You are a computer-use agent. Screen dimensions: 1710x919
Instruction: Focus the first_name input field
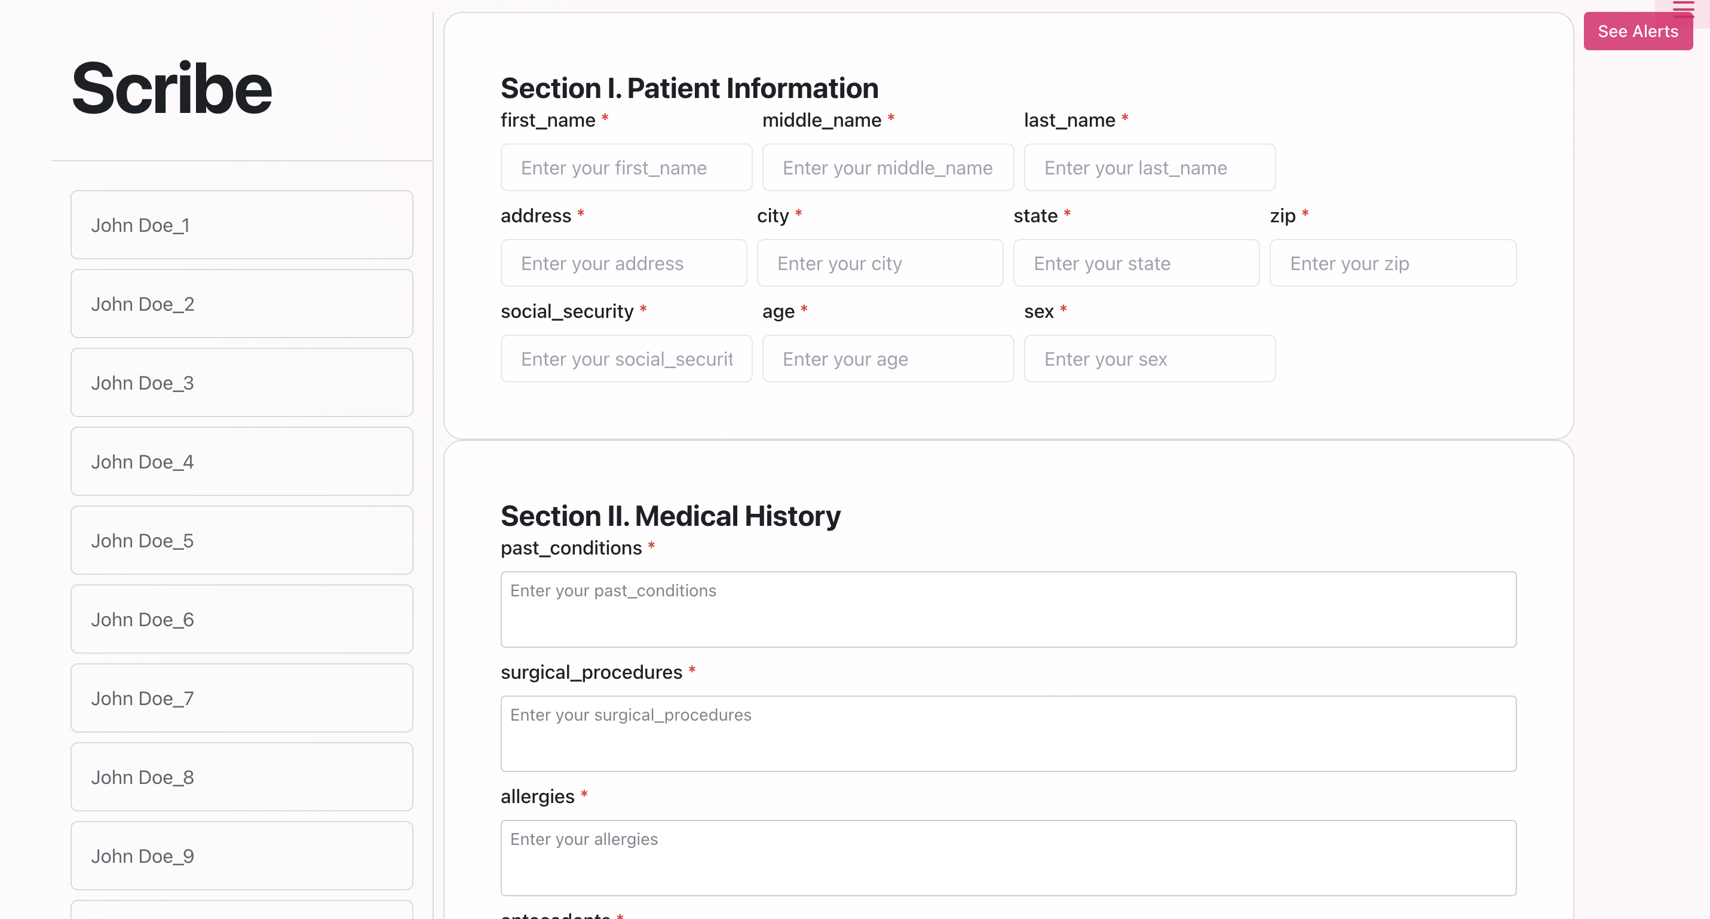point(626,168)
